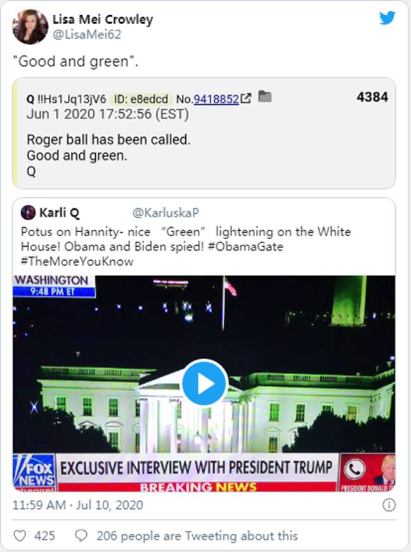Open the external link arrow icon

[x=246, y=98]
